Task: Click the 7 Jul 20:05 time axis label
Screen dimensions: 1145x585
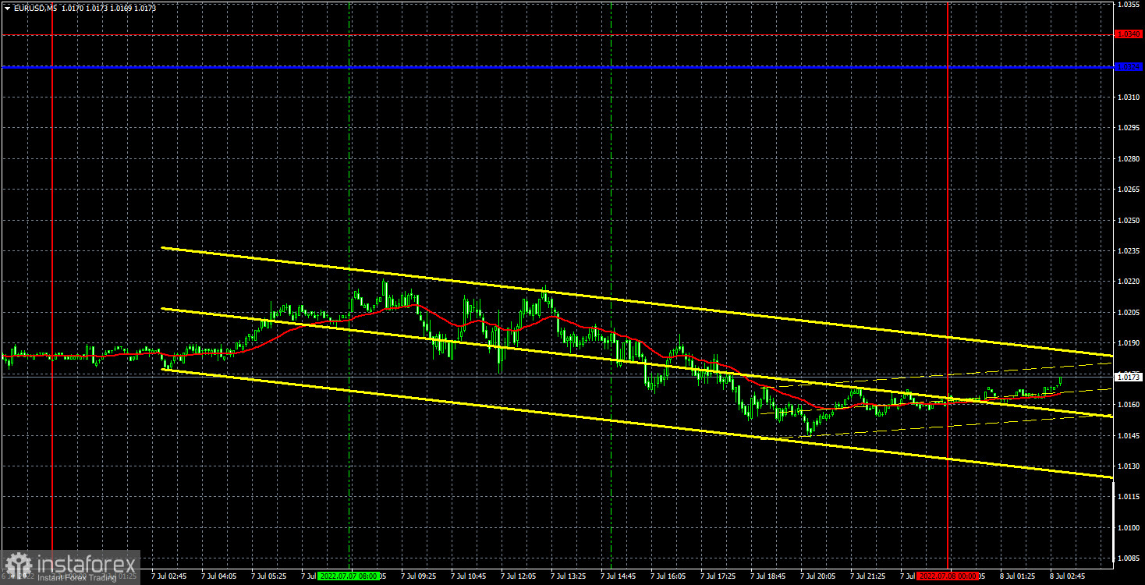Action: tap(817, 576)
